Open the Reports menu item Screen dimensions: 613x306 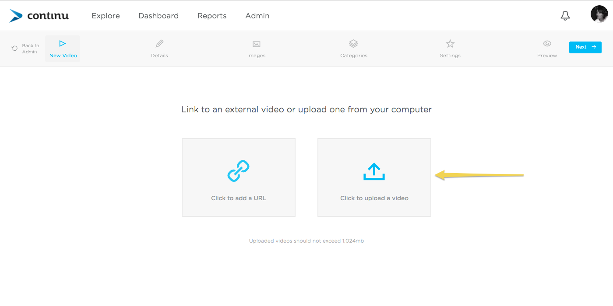[212, 16]
